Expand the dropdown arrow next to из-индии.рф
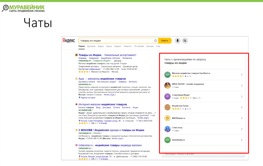 point(92,110)
